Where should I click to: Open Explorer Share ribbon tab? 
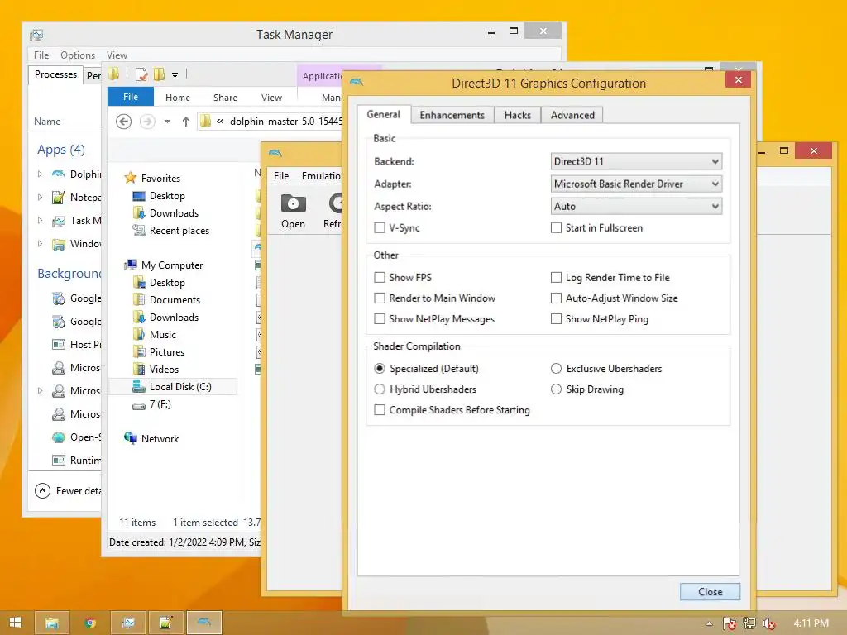[x=225, y=98]
